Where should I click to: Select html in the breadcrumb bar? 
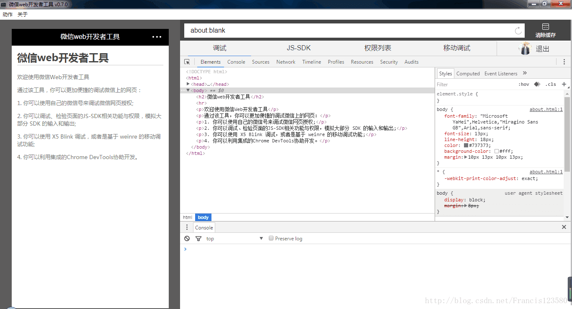pyautogui.click(x=188, y=217)
